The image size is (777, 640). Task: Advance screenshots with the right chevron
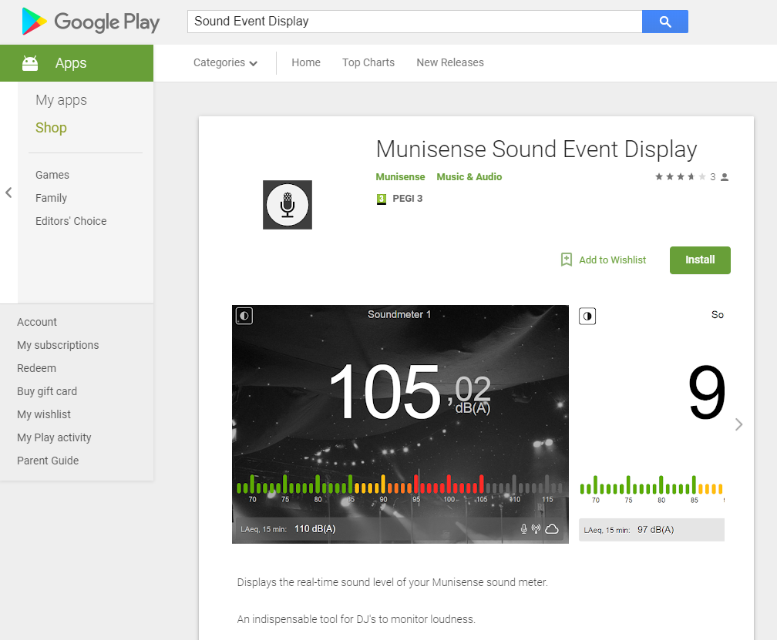[738, 424]
